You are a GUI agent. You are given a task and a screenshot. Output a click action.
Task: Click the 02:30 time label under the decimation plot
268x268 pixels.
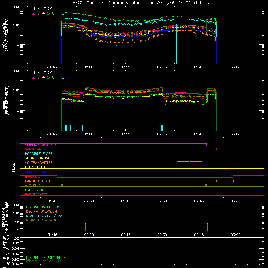[x=162, y=235]
